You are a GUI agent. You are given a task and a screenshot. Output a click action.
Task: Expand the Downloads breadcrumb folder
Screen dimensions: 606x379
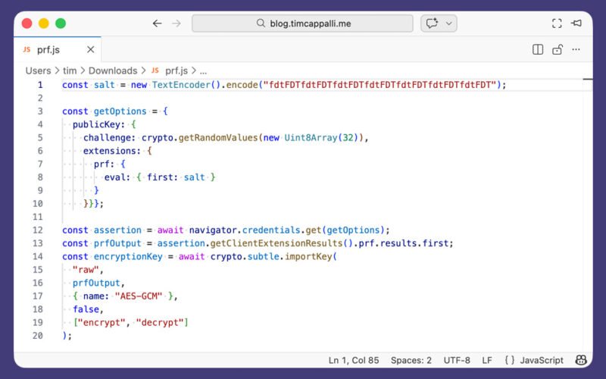[x=113, y=70]
